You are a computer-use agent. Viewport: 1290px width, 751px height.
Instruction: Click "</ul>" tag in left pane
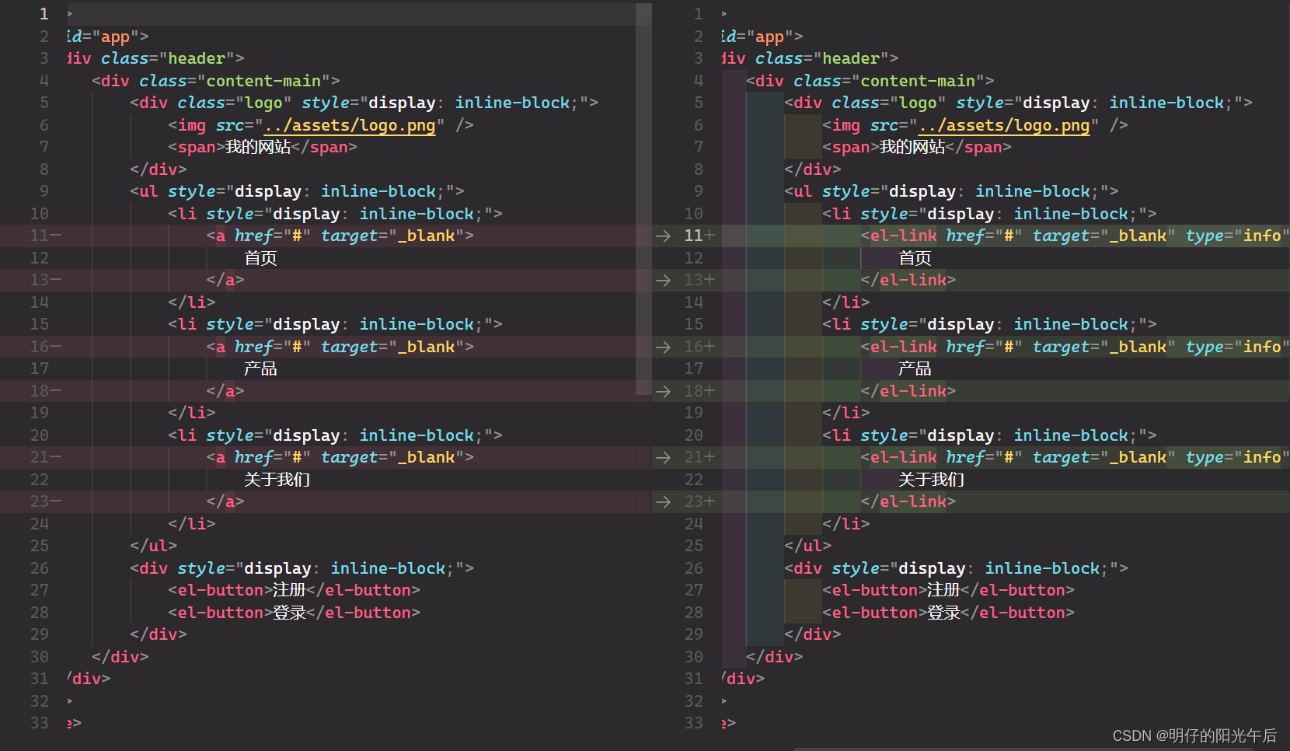[154, 546]
